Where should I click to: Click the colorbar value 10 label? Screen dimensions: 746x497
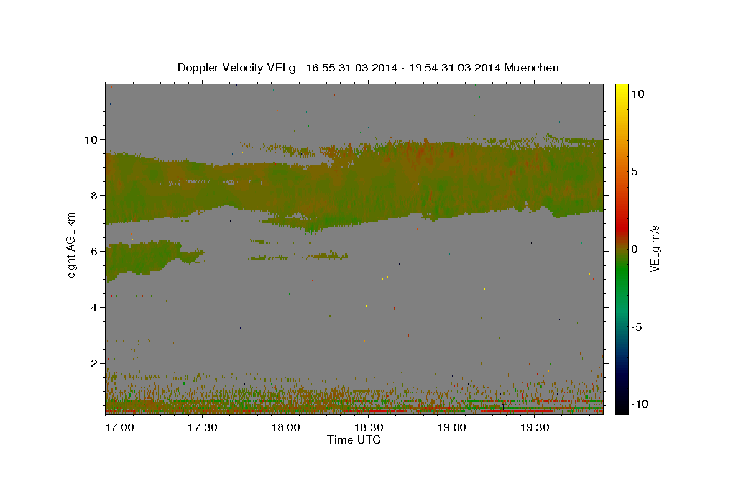637,93
